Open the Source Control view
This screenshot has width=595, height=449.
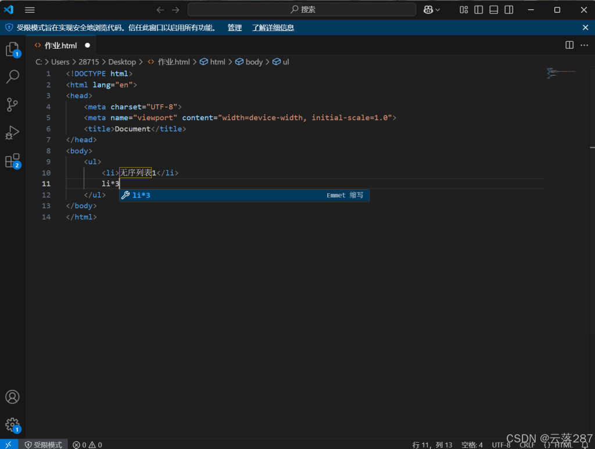click(12, 104)
